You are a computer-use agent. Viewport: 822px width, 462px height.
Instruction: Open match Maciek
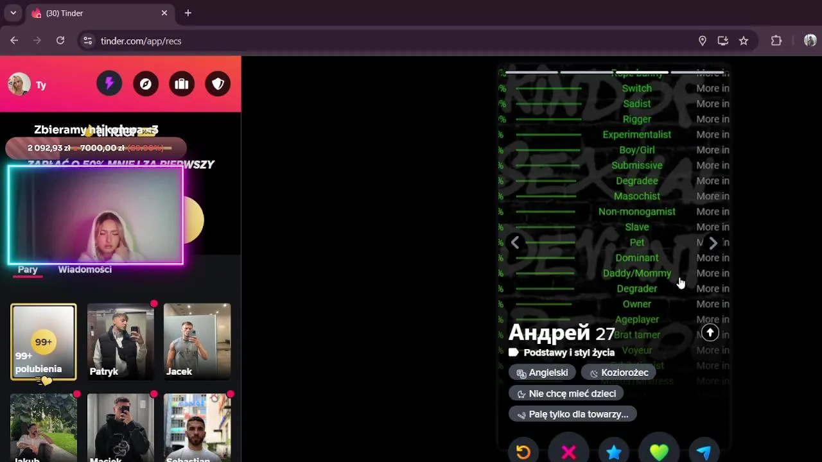[121, 428]
